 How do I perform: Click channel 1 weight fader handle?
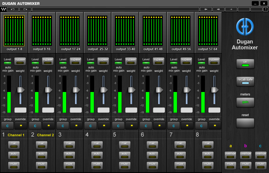21,90
